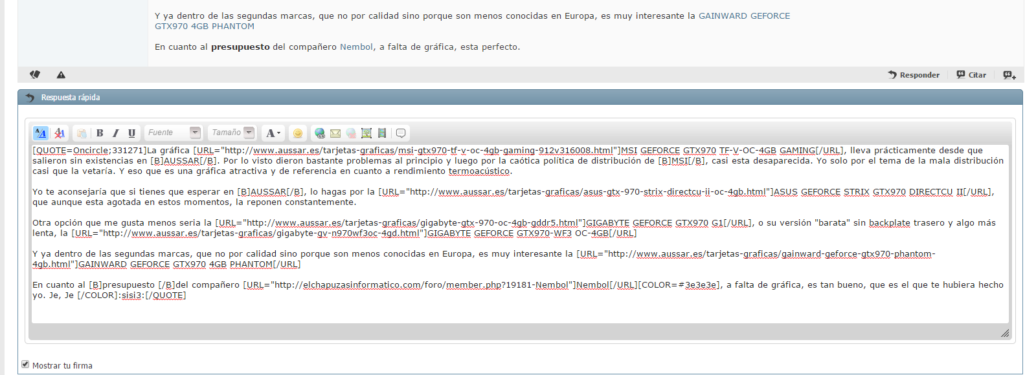Viewport: 1025px width, 375px height.
Task: Click the insert link icon
Action: (x=320, y=133)
